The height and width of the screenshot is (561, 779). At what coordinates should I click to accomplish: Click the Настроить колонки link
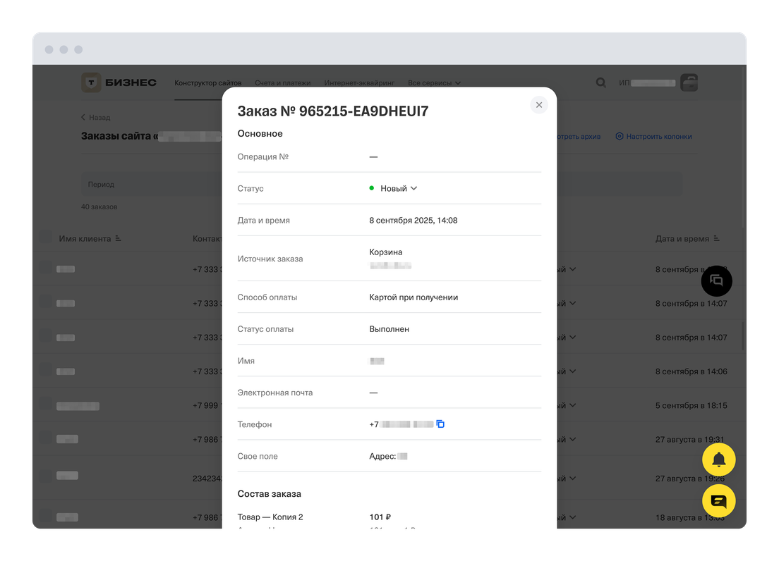[x=653, y=136]
